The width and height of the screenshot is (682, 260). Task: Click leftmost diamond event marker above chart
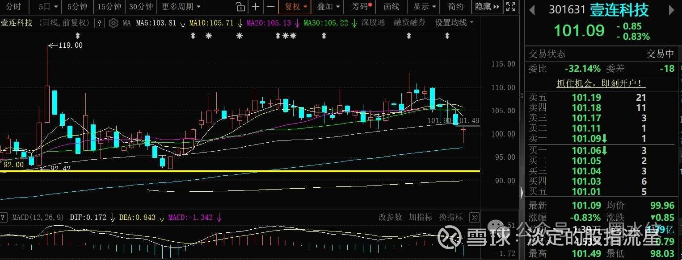point(77,36)
